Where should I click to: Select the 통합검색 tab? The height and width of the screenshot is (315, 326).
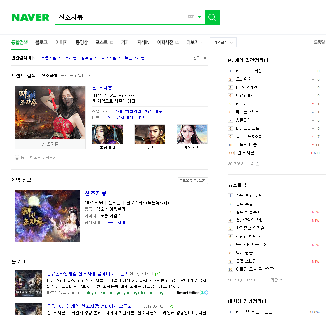pyautogui.click(x=20, y=42)
